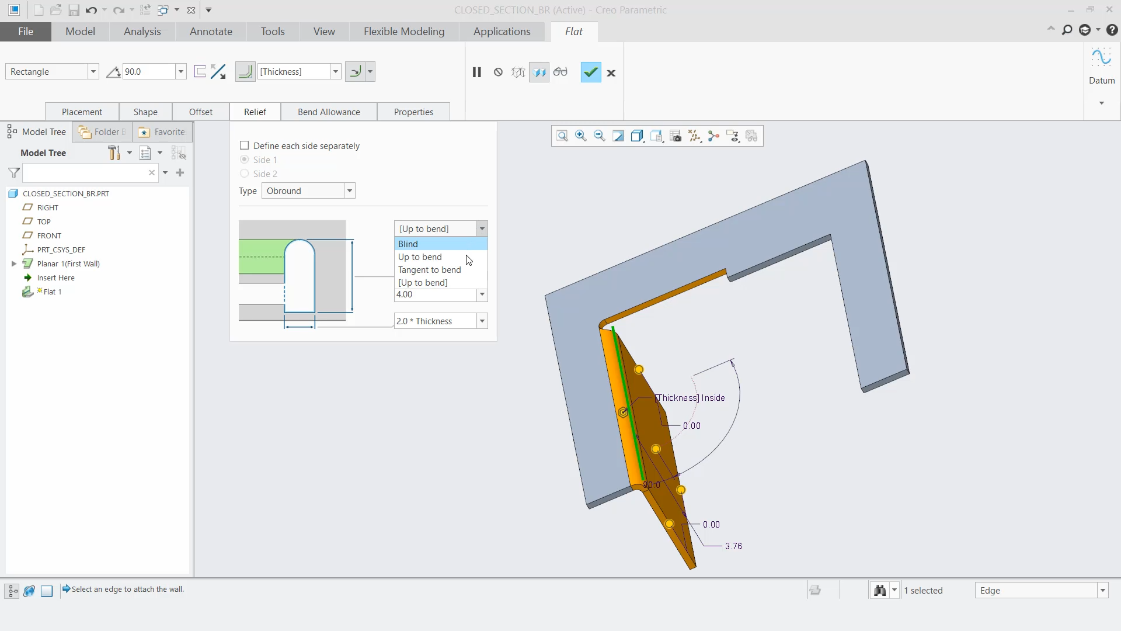Image resolution: width=1121 pixels, height=631 pixels.
Task: Select Flat 1 in the model tree
Action: click(52, 292)
